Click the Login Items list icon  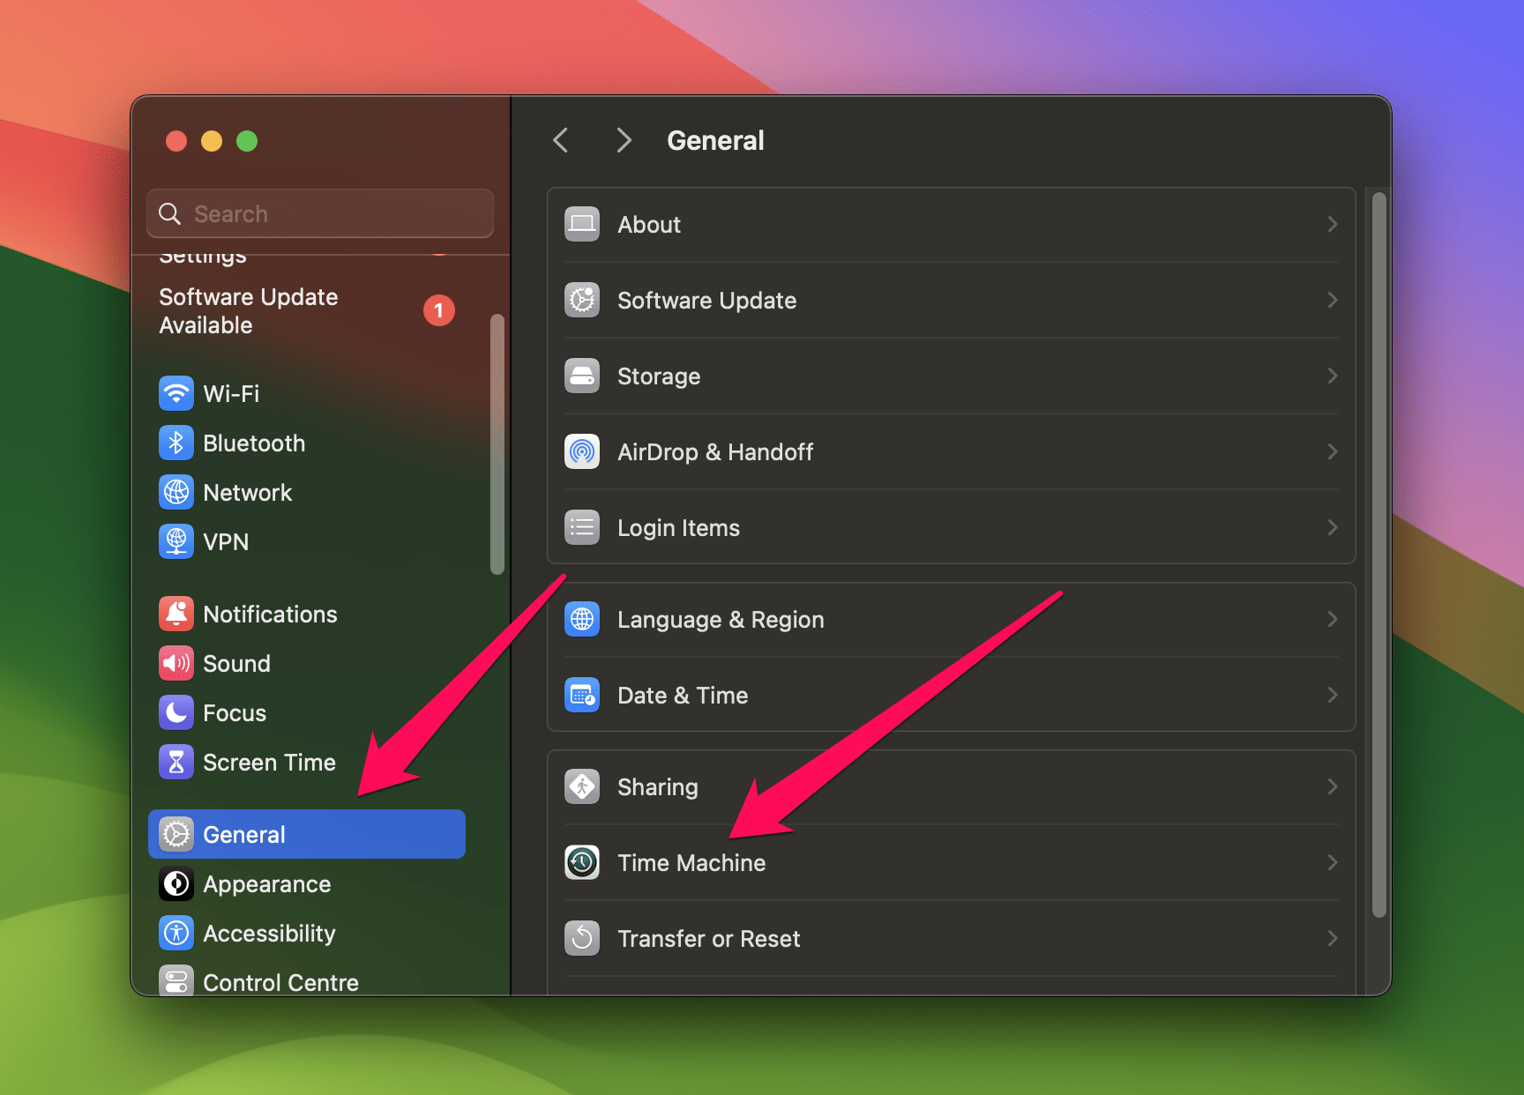pyautogui.click(x=582, y=527)
